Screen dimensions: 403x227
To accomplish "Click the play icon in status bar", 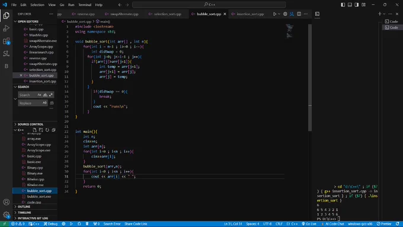I will 71,223.
